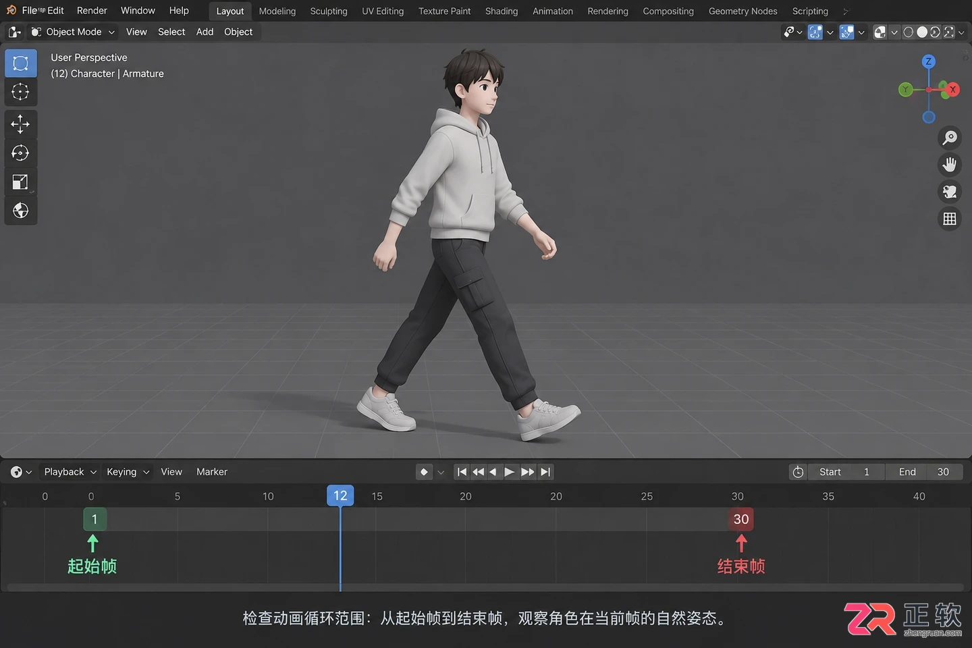Toggle the viewport gizmos button
The image size is (972, 648).
click(815, 32)
